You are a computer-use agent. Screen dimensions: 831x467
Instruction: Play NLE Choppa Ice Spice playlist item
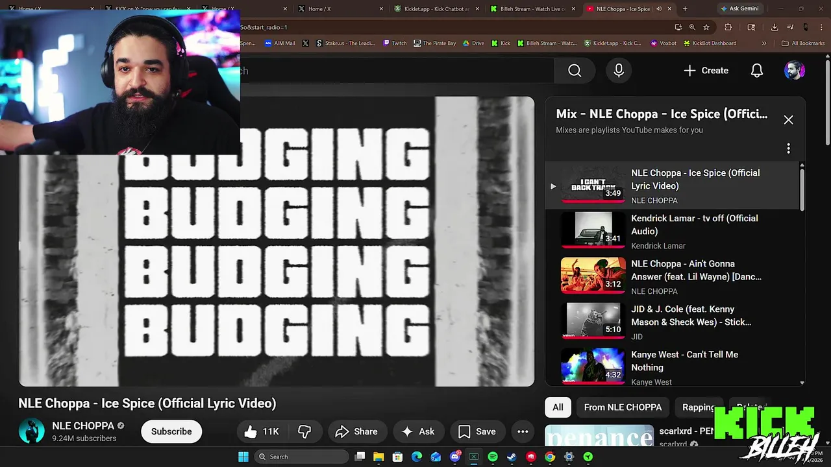click(x=672, y=186)
